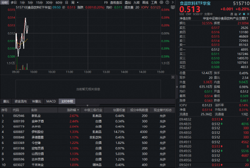Collapse the constituents table with down chevron
This screenshot has height=168, width=250.
pyautogui.click(x=87, y=105)
